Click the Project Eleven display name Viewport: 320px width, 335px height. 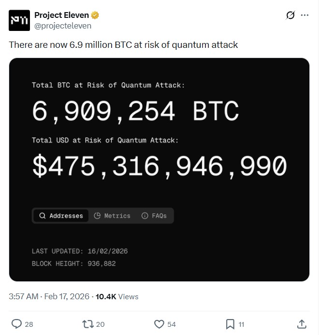tap(62, 15)
